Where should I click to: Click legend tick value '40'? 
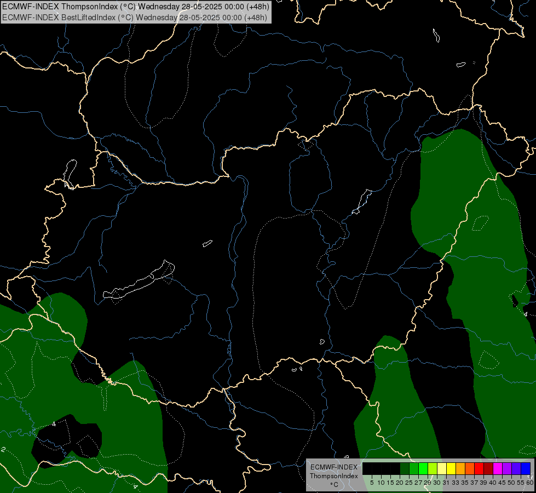point(493,483)
